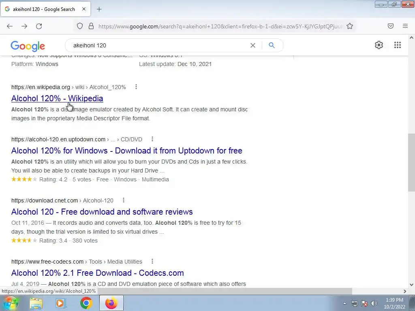
Task: Go back to the previous page
Action: [10, 26]
